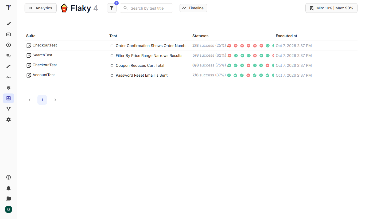Open the AccountTest suite

44,75
